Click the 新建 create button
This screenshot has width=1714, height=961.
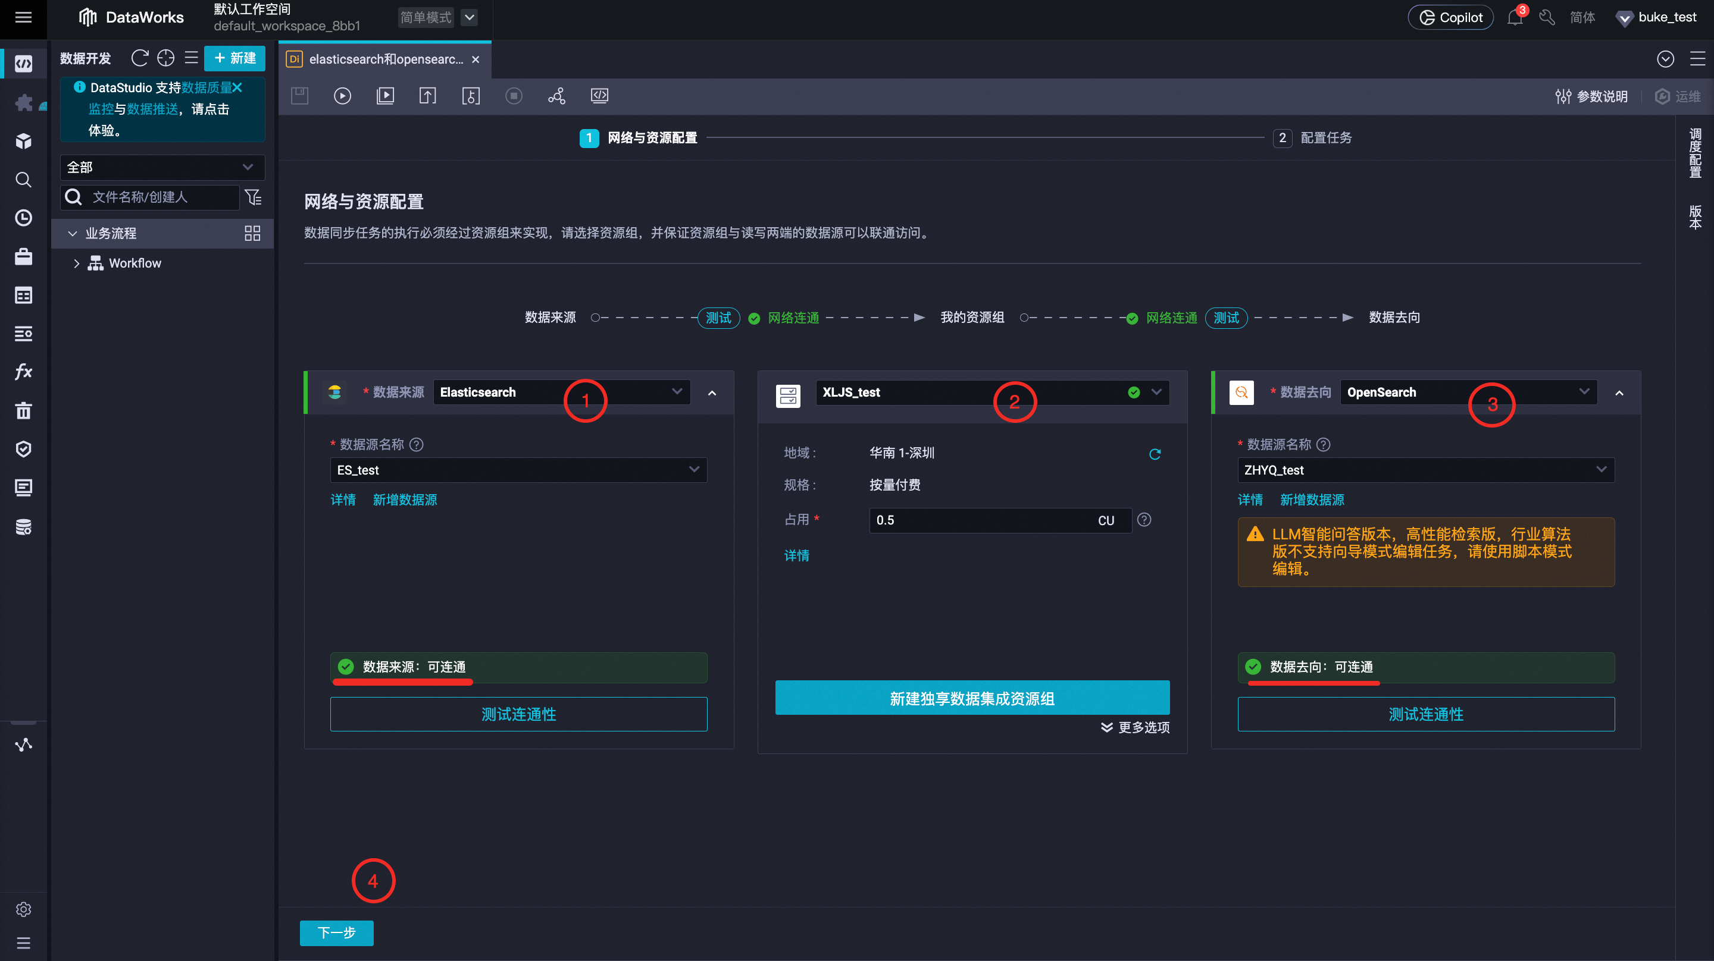[235, 58]
